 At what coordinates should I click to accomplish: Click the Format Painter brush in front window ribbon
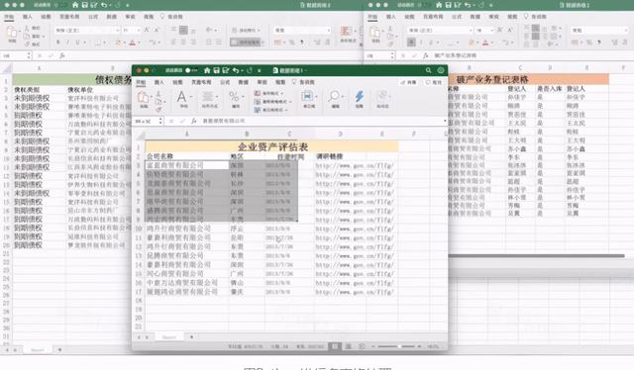coord(158,110)
